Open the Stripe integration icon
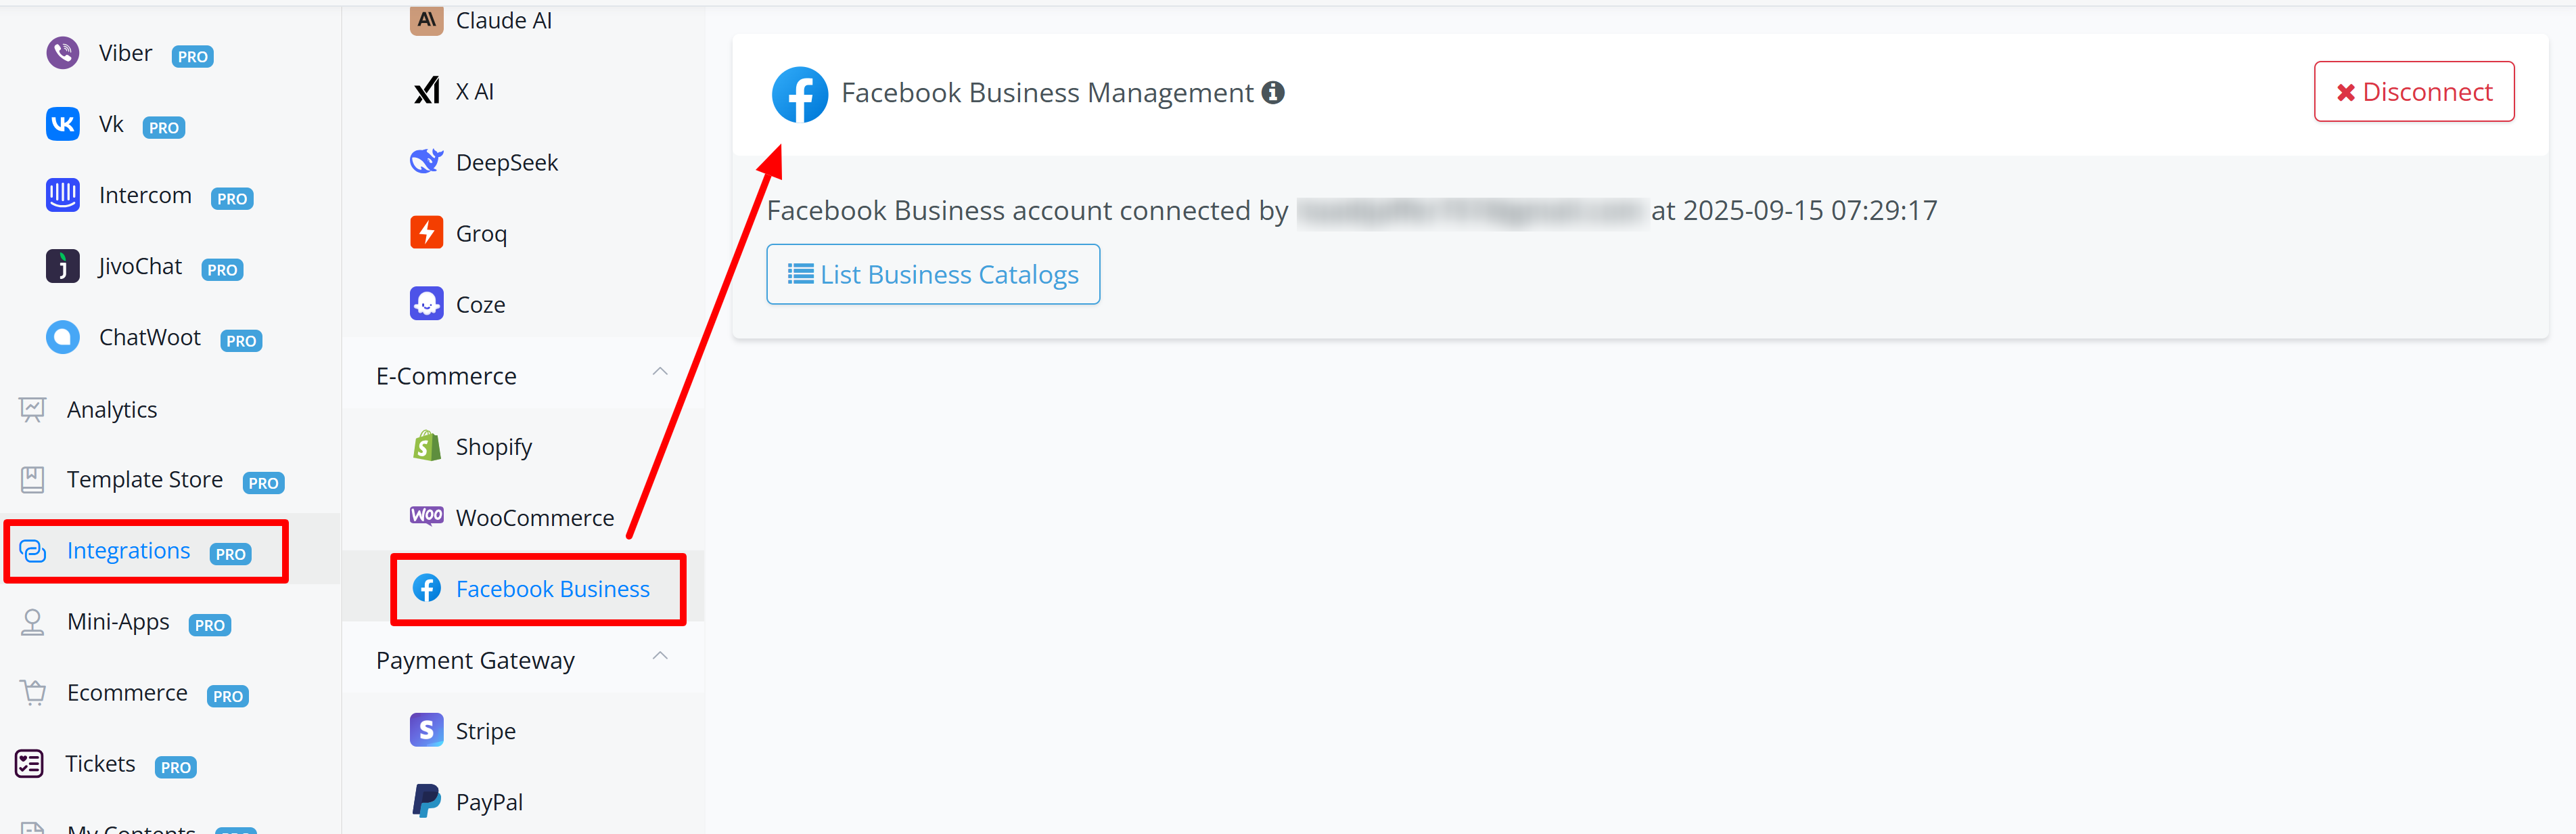 [x=427, y=730]
